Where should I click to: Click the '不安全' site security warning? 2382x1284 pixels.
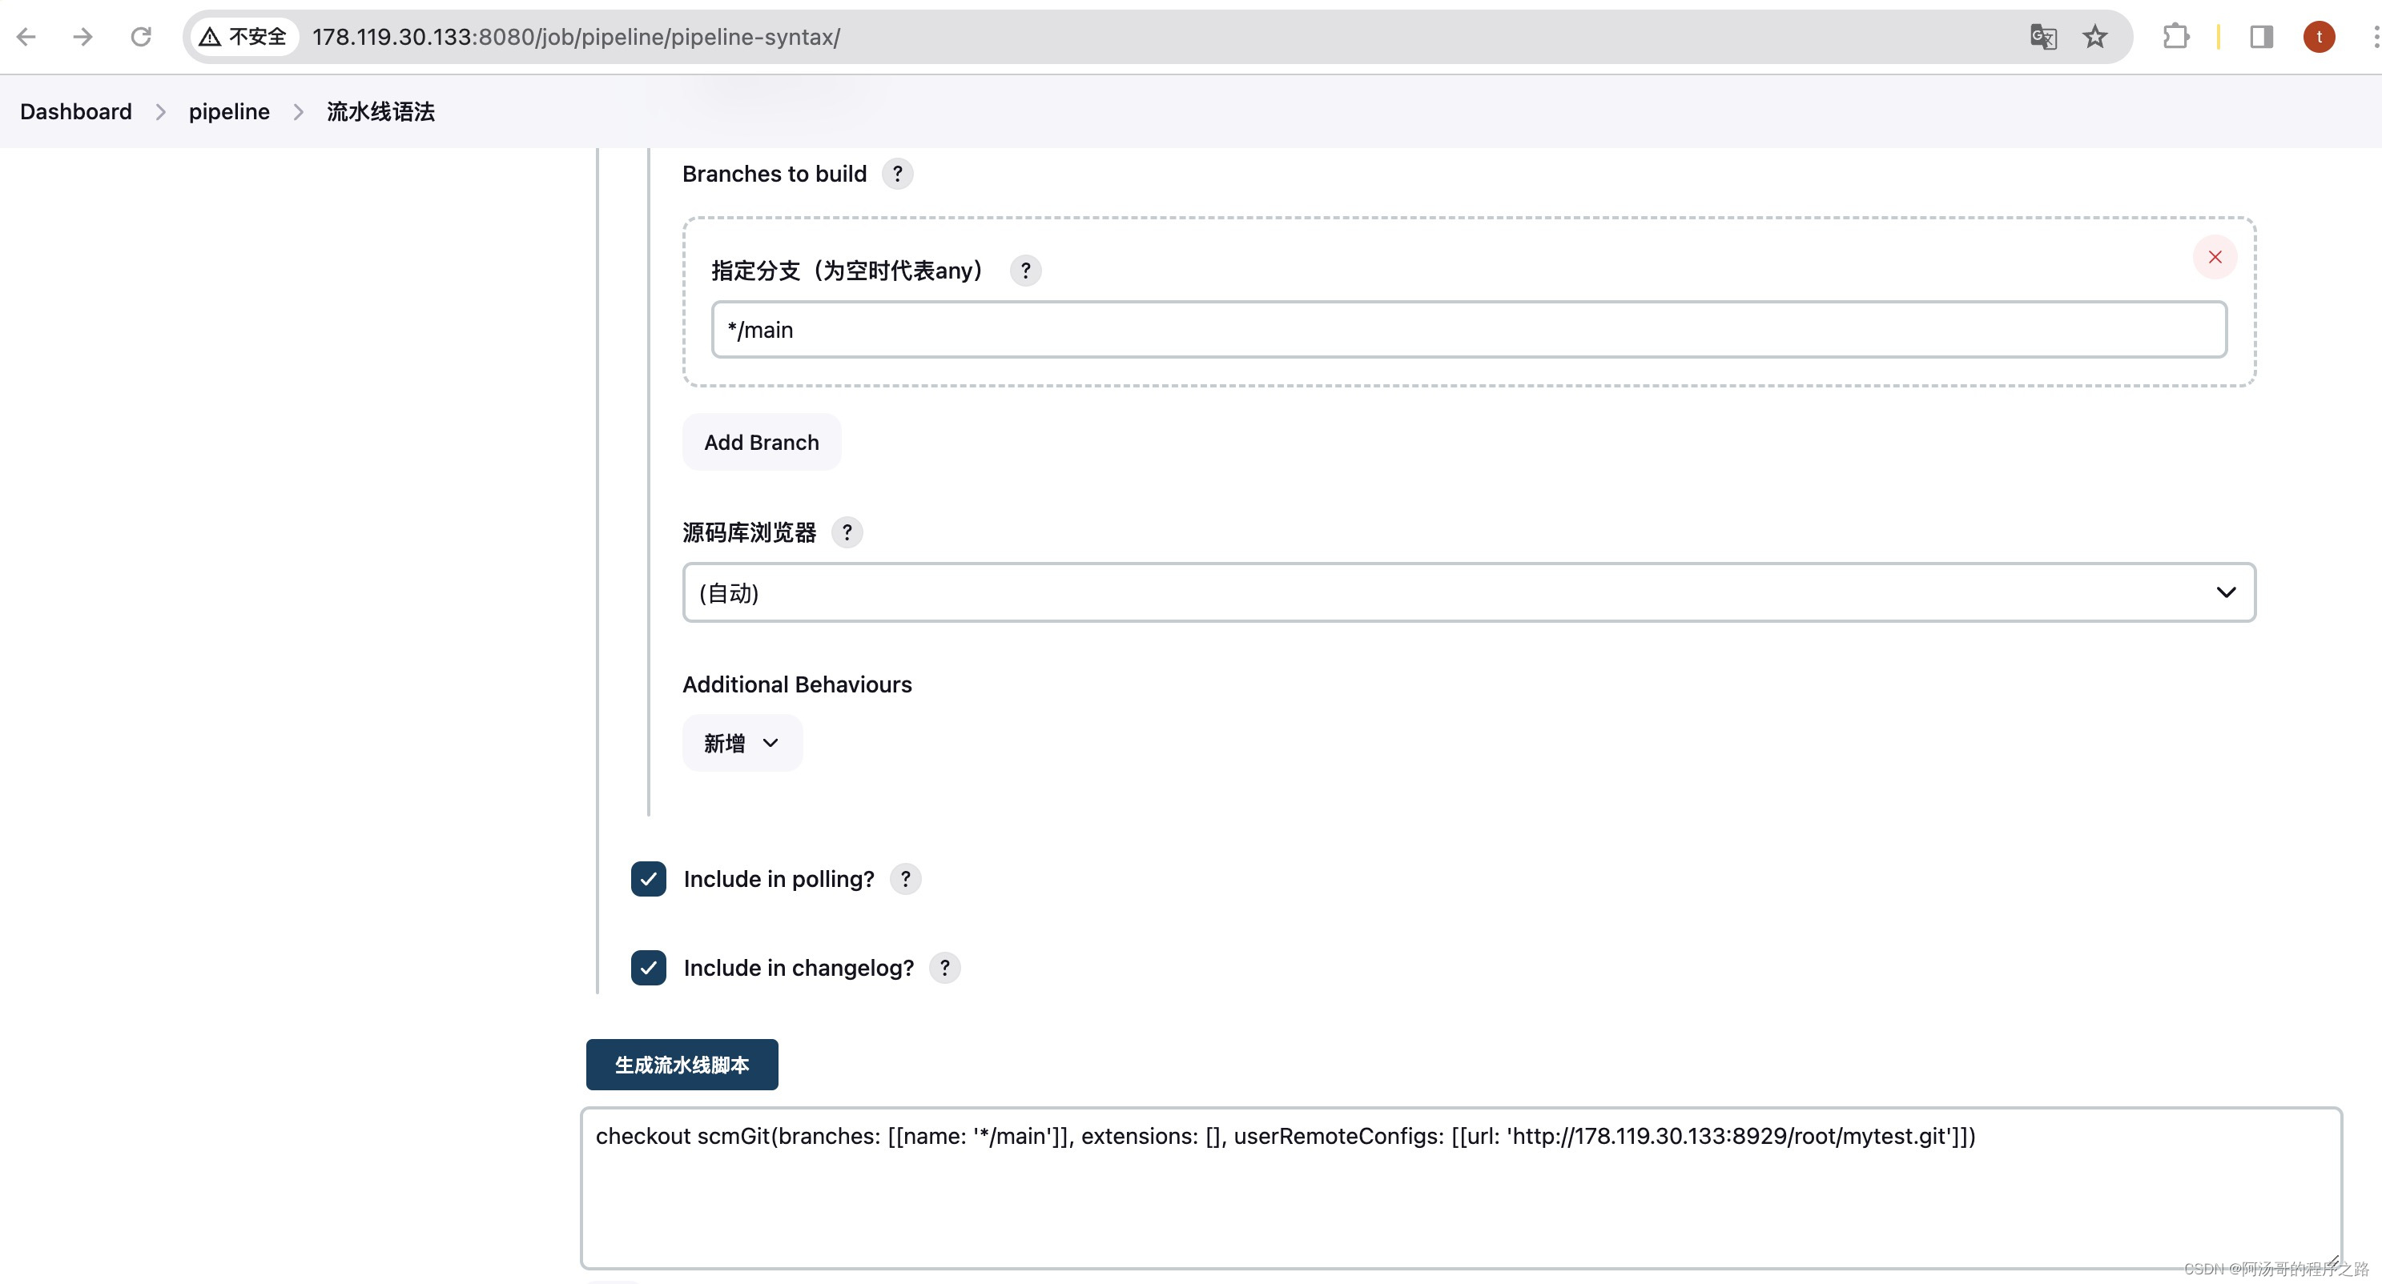pyautogui.click(x=244, y=37)
